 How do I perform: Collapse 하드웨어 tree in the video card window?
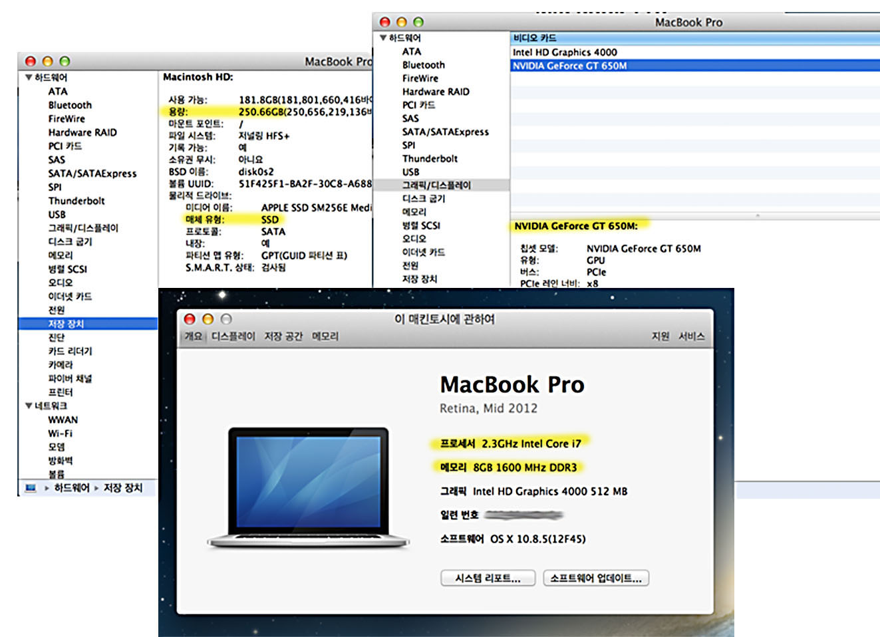383,38
